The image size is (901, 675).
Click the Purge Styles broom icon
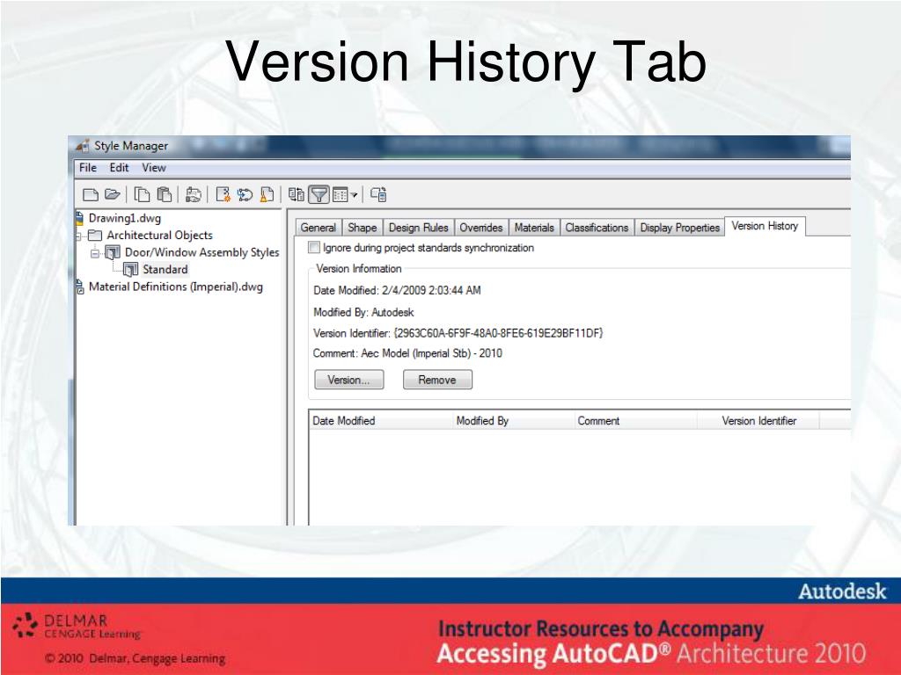click(267, 195)
